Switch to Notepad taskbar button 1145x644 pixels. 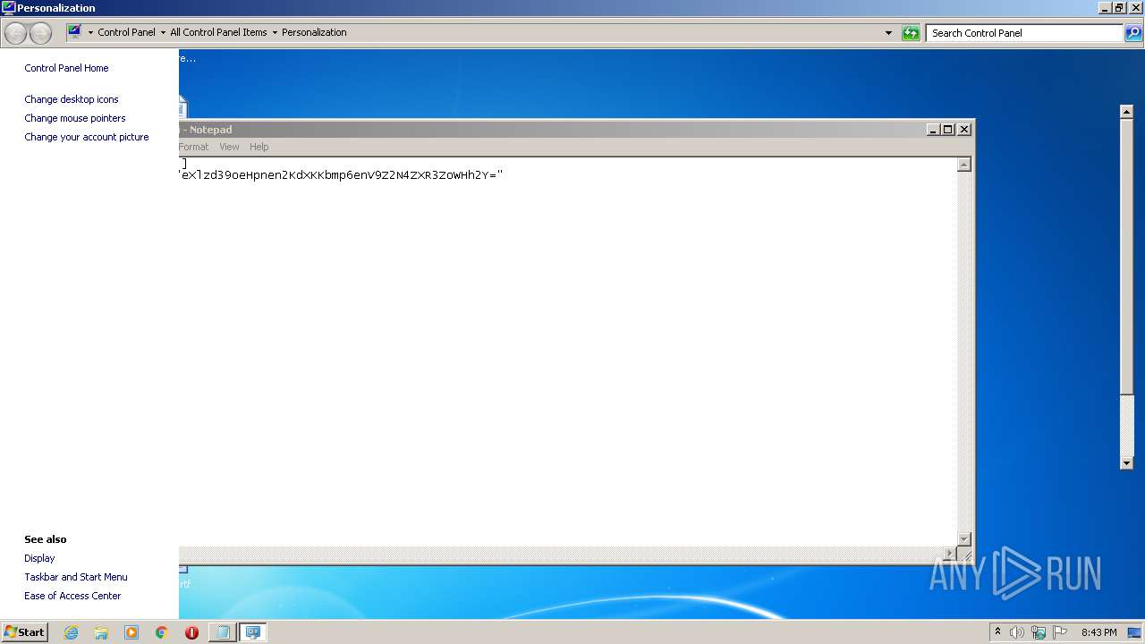[x=222, y=632]
